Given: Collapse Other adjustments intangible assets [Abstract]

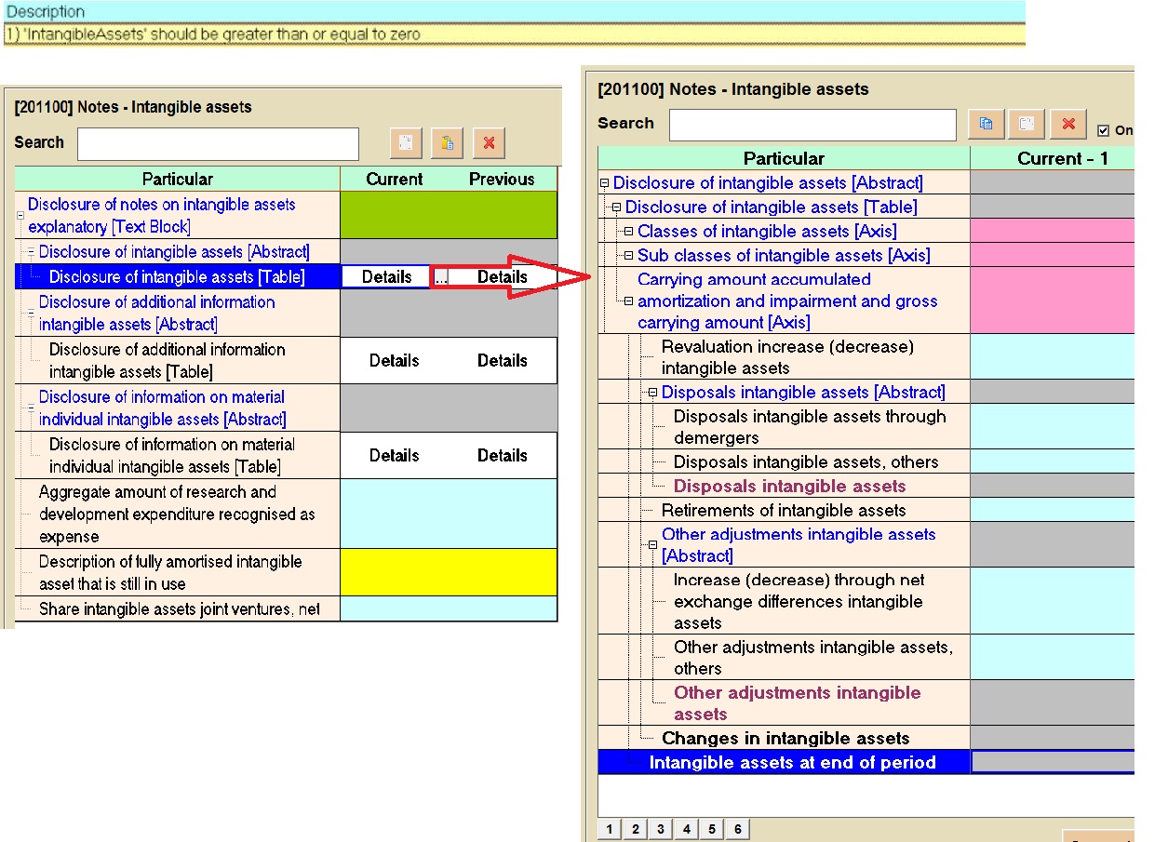Looking at the screenshot, I should coord(652,545).
